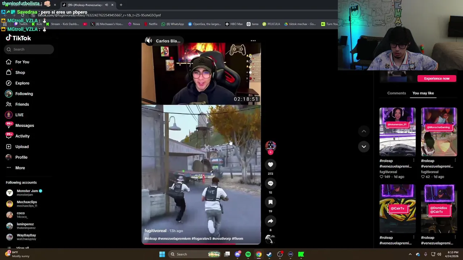Open the OpenSea bookmark
The height and width of the screenshot is (260, 463).
click(204, 24)
